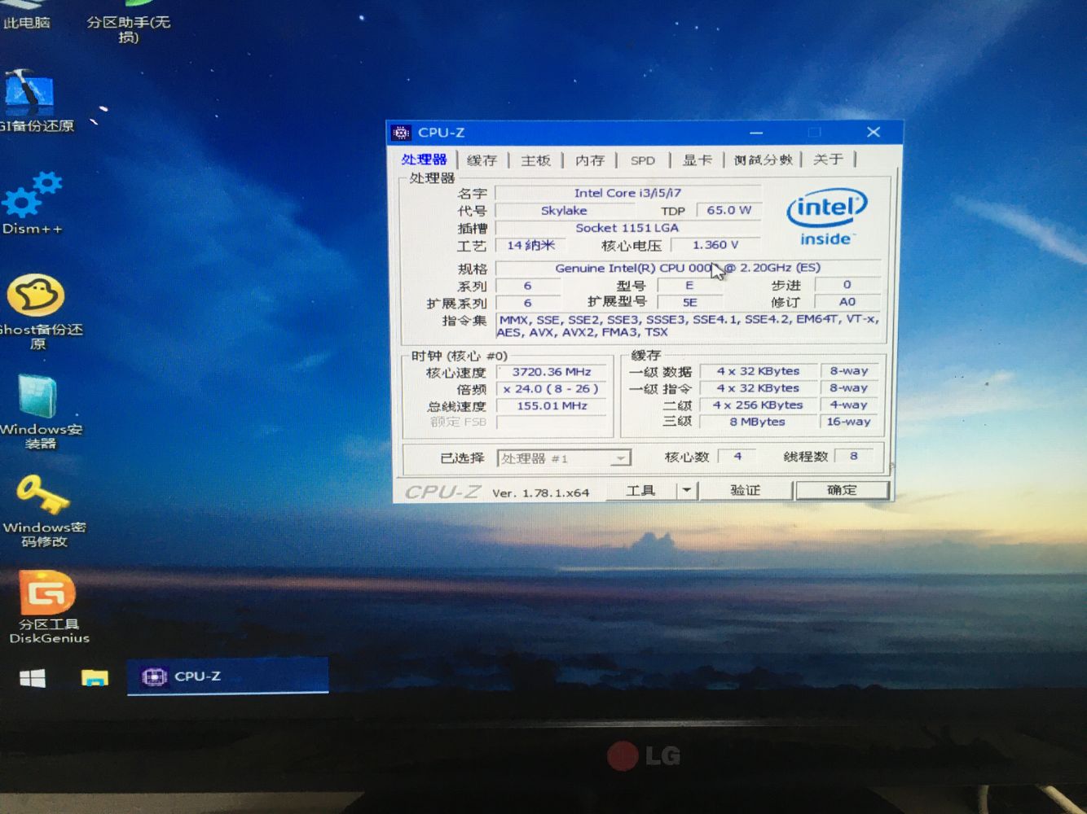Click the x 24.0 (8 - 26) multiplier value

coord(552,389)
